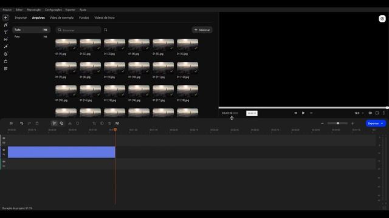
Task: Play the preview video
Action: (303, 113)
